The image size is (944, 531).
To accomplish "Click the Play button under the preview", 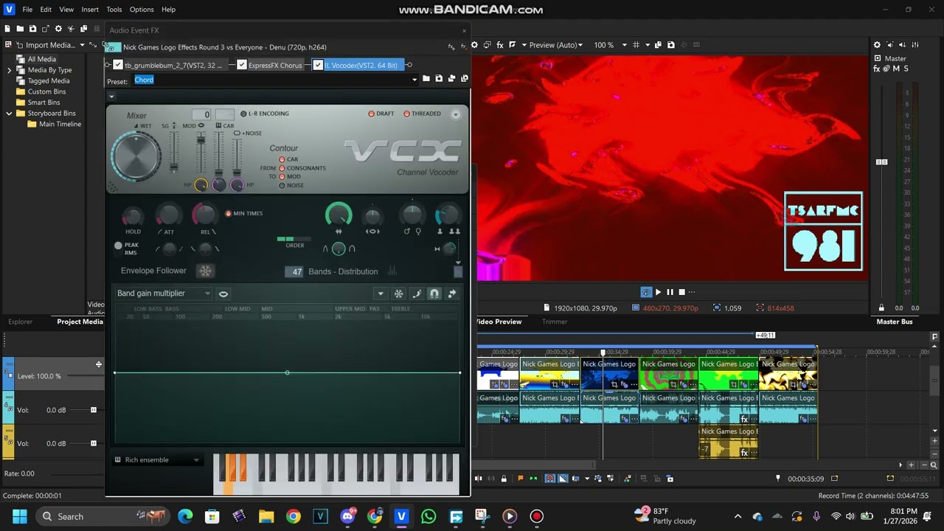I will [x=659, y=292].
